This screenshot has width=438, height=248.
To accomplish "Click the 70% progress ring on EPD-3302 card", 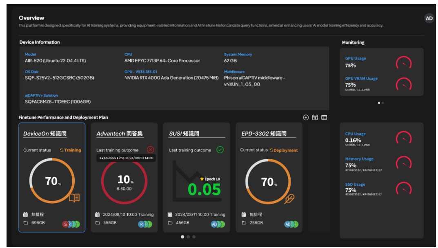I will tap(268, 182).
